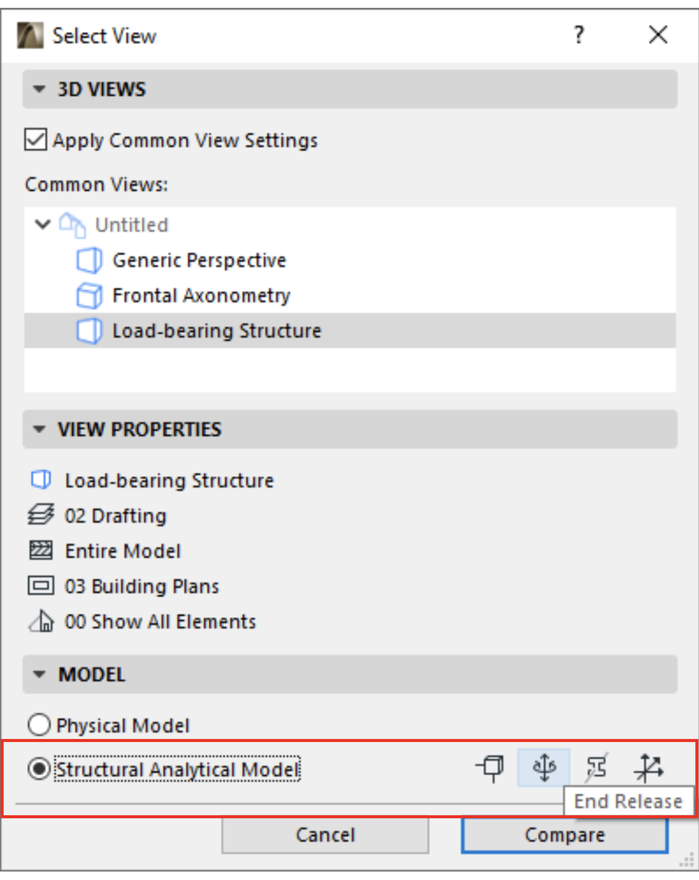The image size is (699, 880).
Task: Select the Physical Model radio button
Action: pos(39,724)
